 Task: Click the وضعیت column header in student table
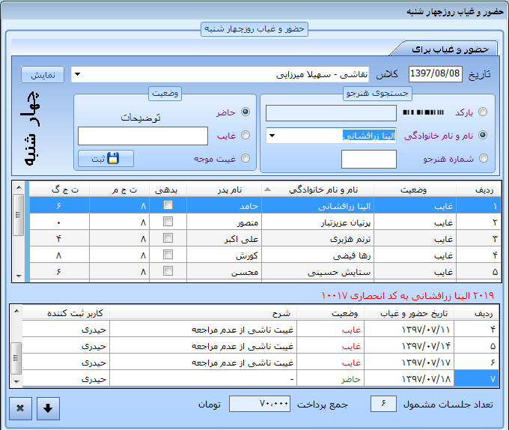pyautogui.click(x=414, y=189)
